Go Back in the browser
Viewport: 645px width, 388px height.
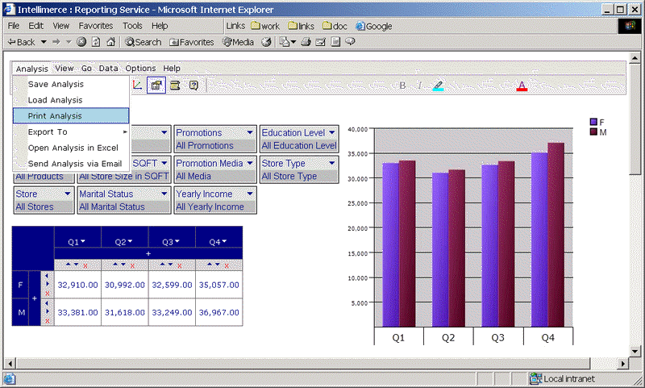[x=22, y=42]
